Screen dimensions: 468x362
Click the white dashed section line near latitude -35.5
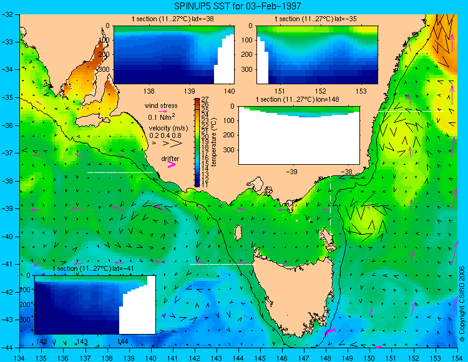(411, 111)
